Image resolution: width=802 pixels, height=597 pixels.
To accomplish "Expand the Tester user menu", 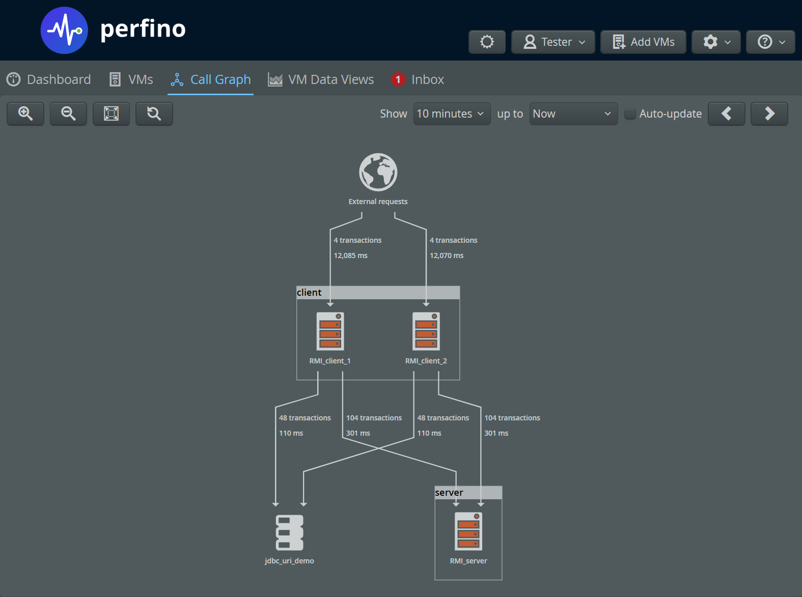I will click(553, 42).
